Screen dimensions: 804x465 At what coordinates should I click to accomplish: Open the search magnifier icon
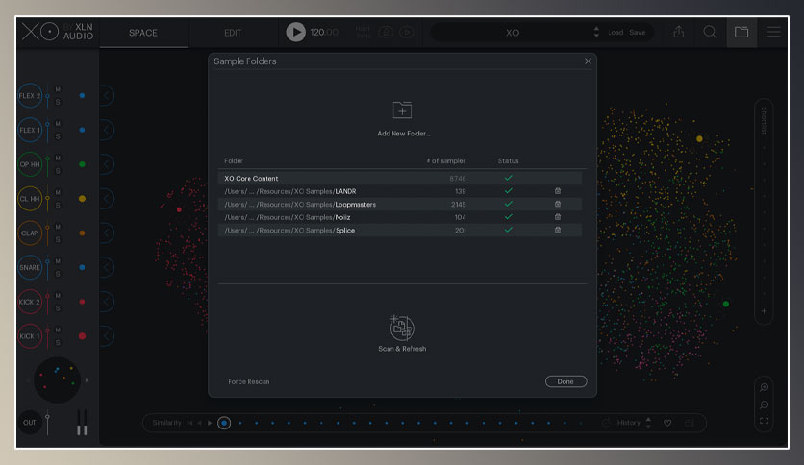click(x=710, y=32)
